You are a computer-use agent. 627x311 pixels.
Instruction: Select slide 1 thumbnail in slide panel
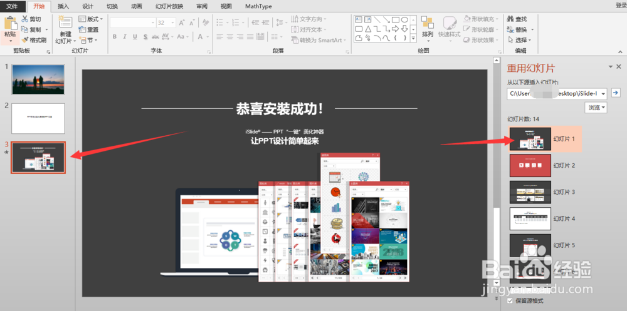[38, 79]
